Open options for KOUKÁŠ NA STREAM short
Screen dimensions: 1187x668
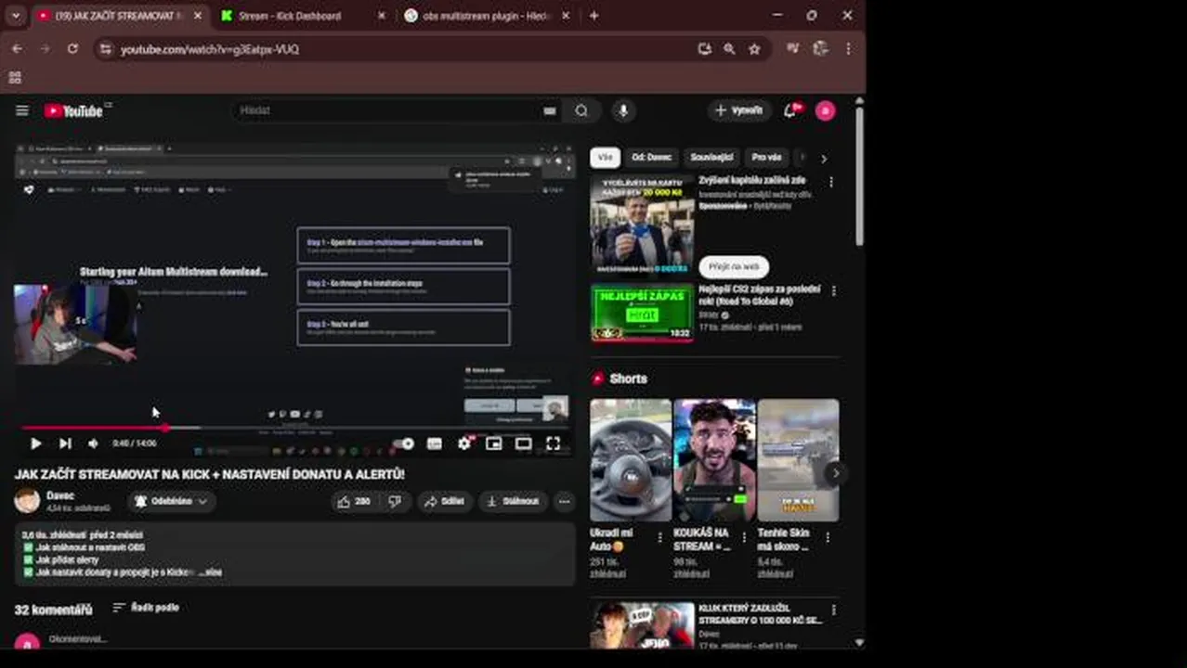click(x=744, y=537)
